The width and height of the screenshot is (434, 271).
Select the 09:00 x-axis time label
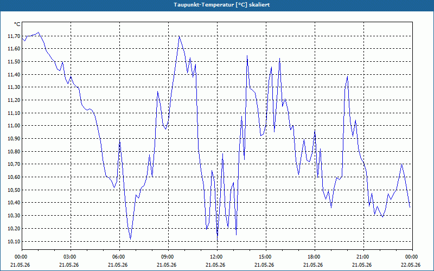(167, 257)
